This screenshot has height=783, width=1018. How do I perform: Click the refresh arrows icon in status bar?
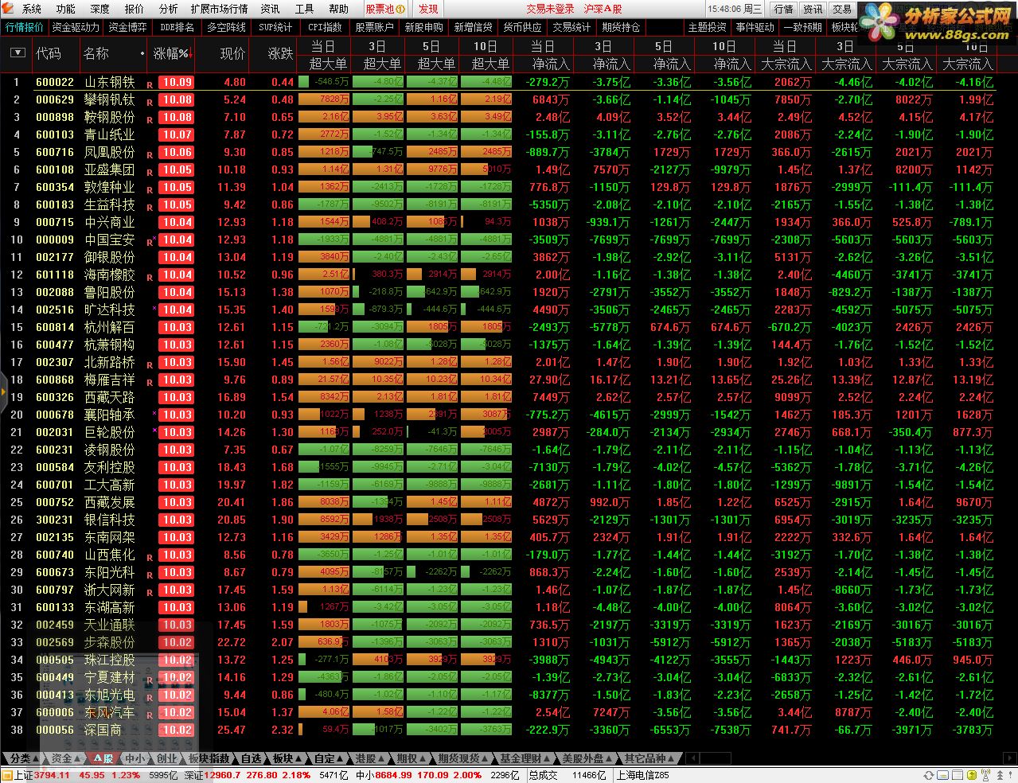pos(928,775)
